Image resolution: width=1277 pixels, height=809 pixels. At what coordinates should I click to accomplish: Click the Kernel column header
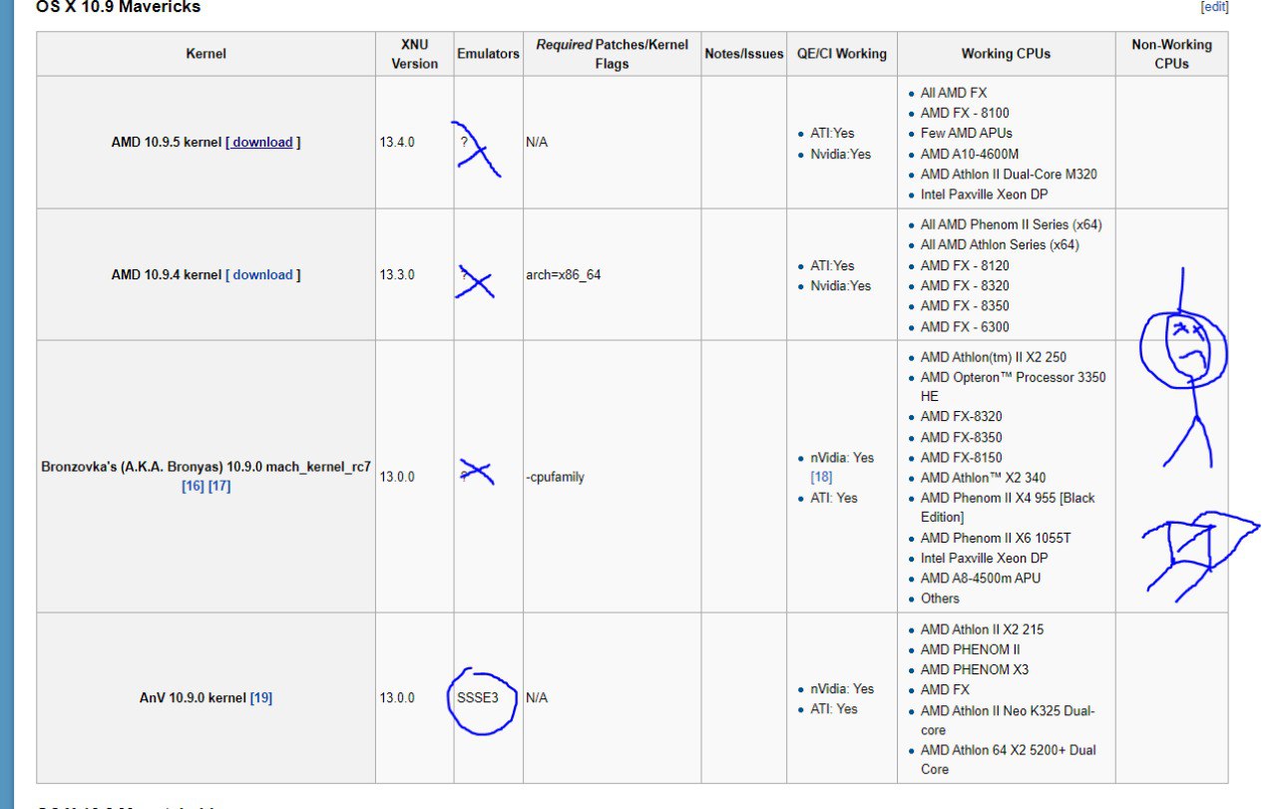(x=207, y=54)
